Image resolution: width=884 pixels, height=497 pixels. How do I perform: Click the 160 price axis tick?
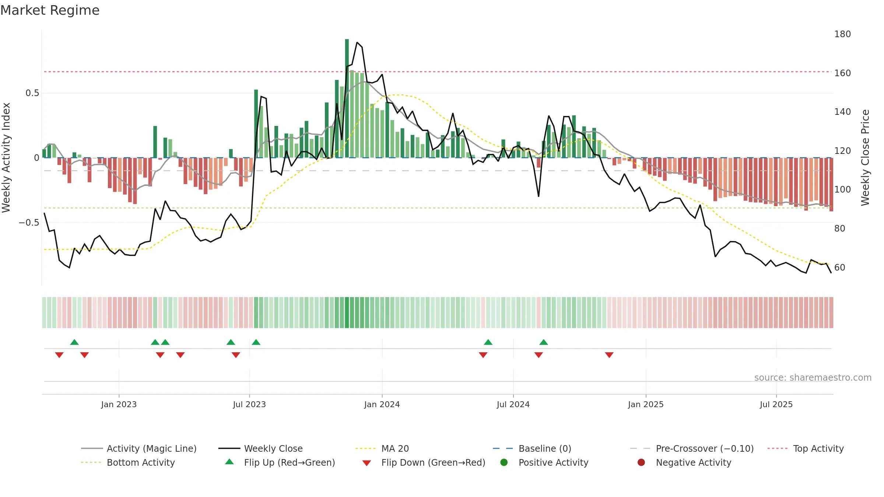(842, 73)
